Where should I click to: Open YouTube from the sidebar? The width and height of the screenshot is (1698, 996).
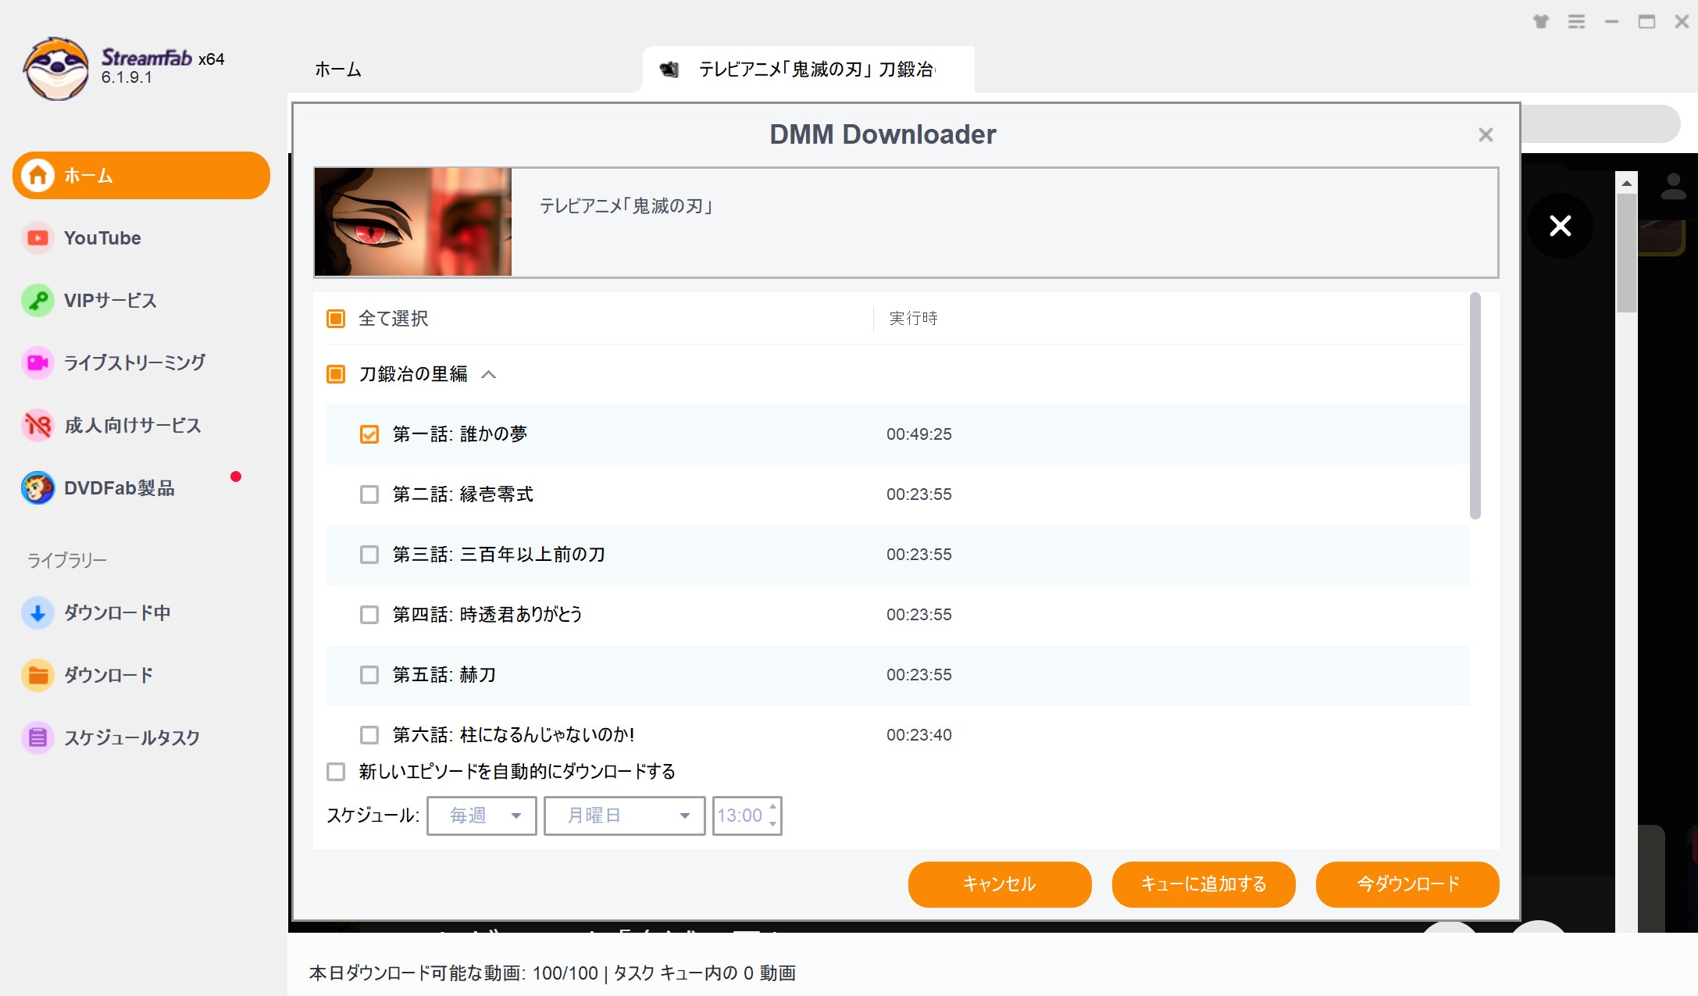(102, 238)
